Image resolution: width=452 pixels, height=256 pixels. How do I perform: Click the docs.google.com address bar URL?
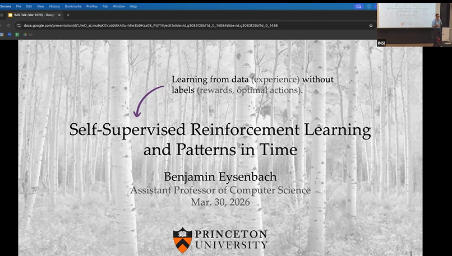click(150, 26)
